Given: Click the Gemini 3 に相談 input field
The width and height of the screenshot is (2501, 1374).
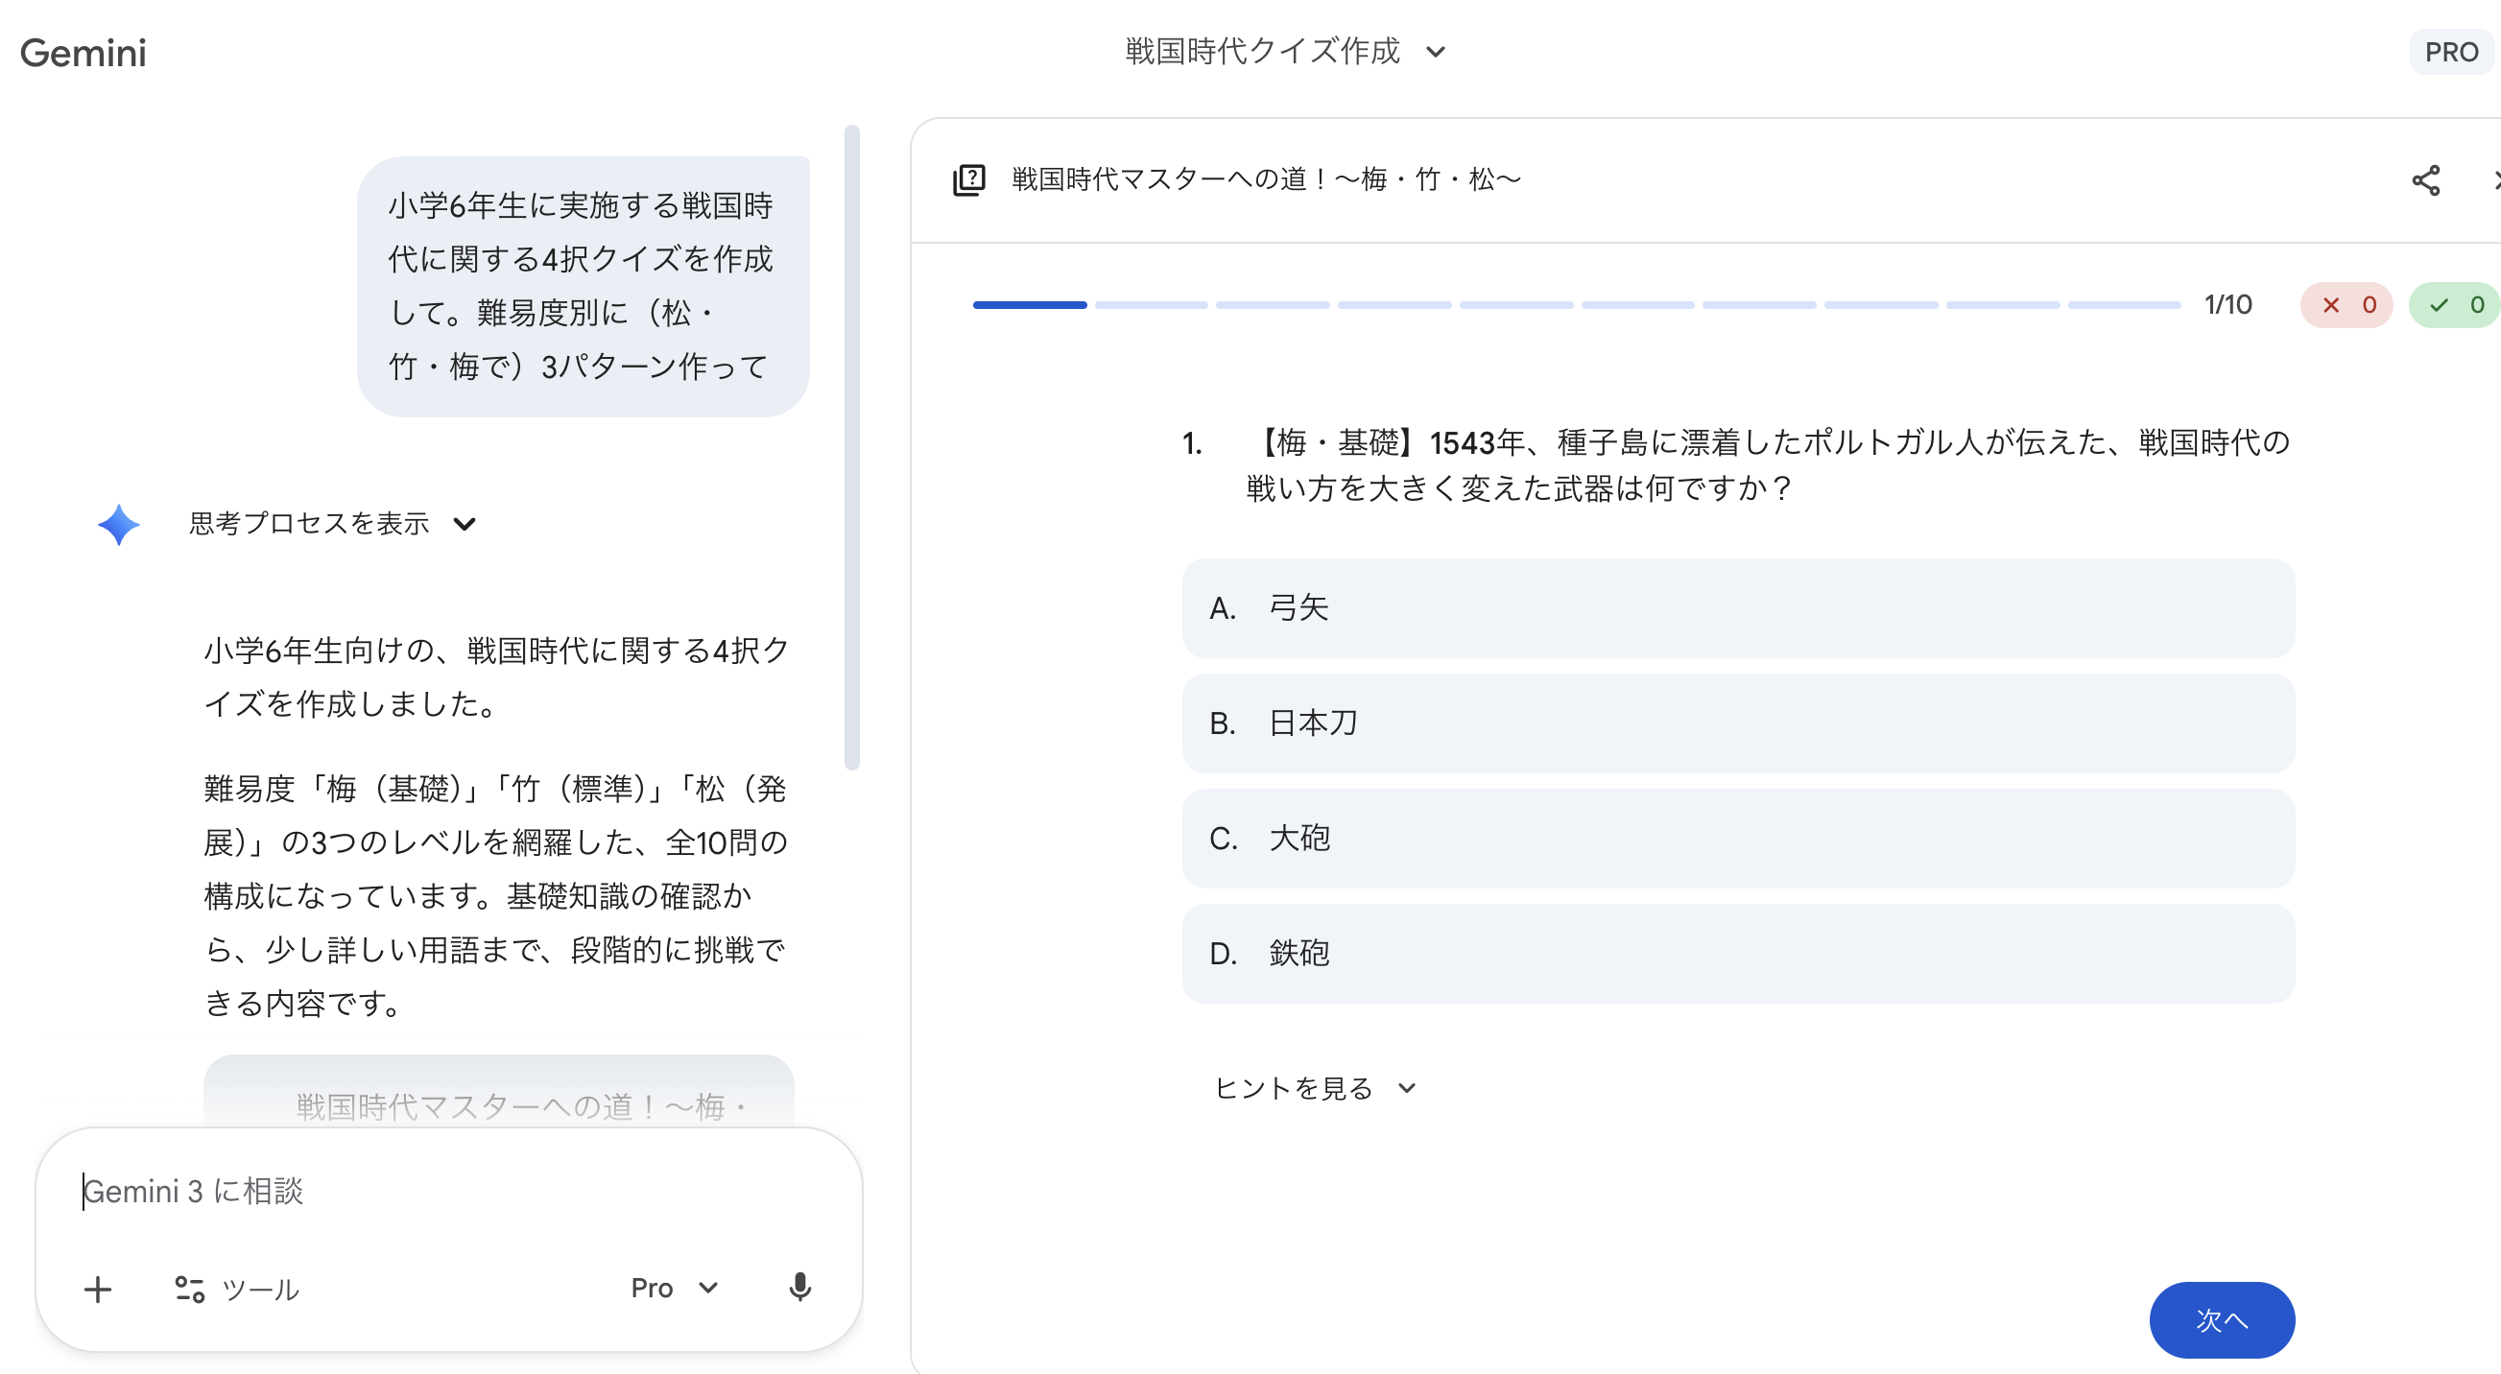Looking at the screenshot, I should coord(446,1191).
